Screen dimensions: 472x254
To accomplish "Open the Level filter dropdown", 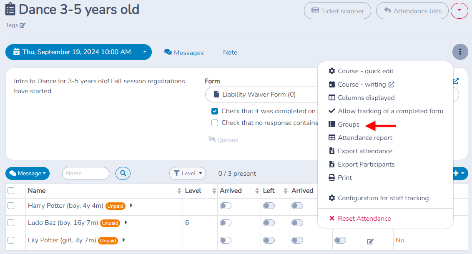I will tap(188, 174).
